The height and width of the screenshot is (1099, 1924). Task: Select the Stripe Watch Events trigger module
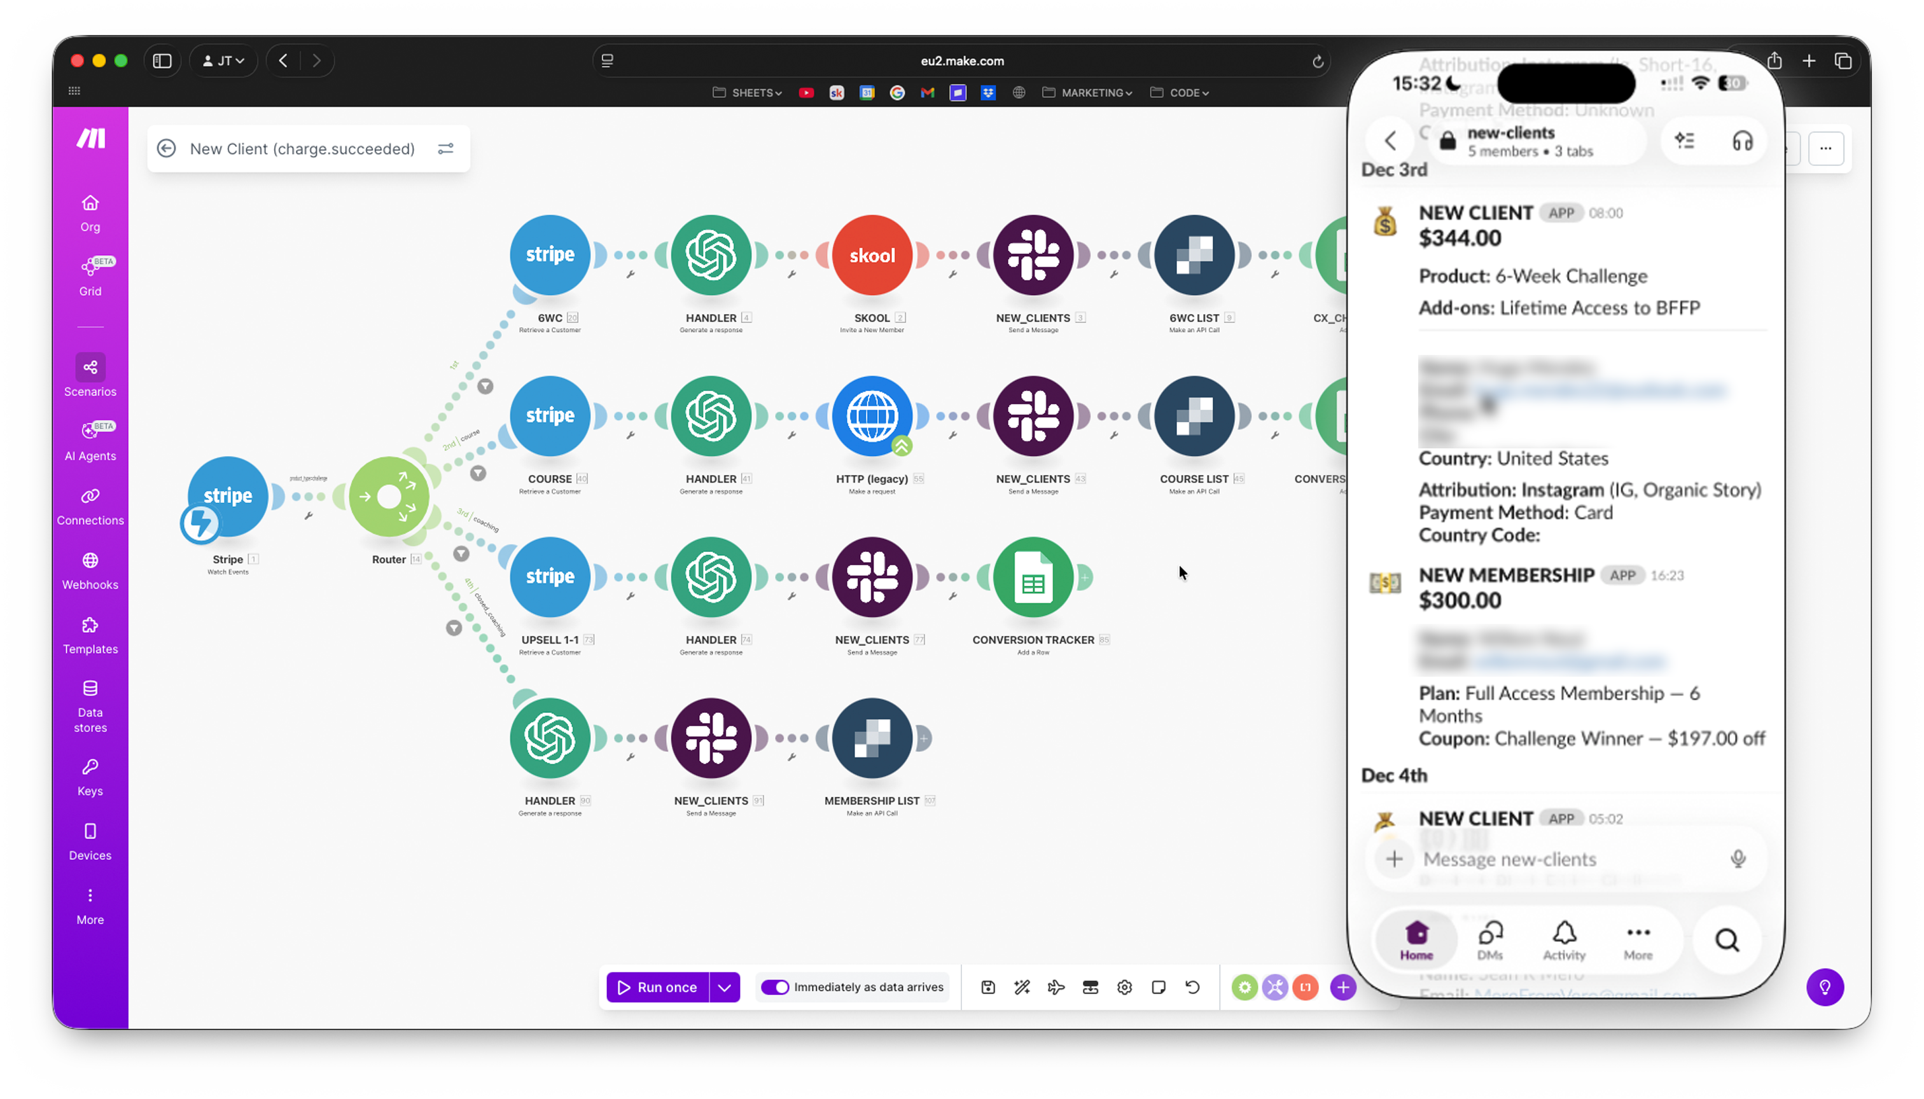pos(227,496)
